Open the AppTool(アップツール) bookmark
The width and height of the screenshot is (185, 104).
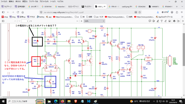(164, 17)
